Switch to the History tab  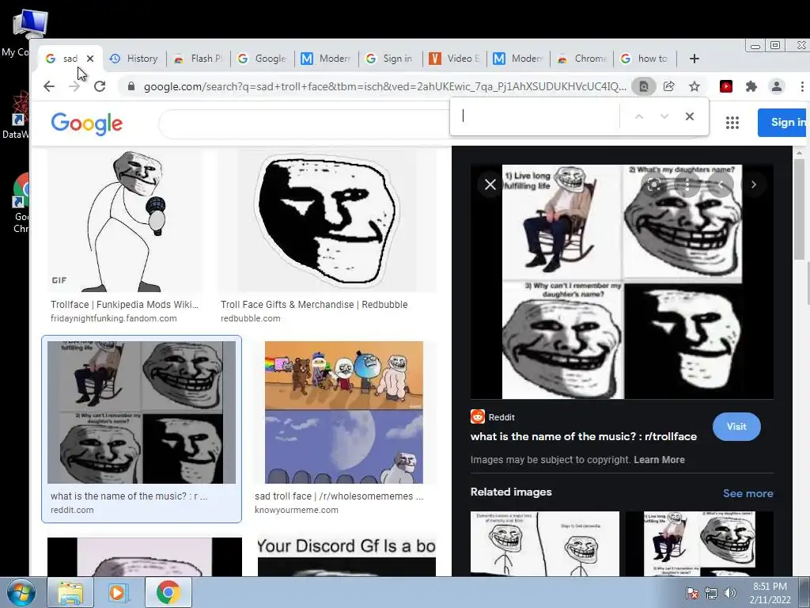click(134, 59)
